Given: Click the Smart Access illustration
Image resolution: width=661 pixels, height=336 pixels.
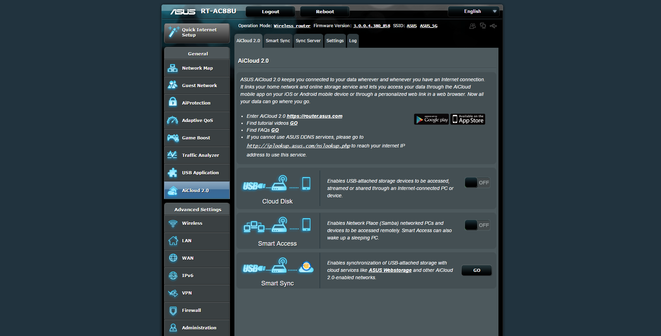Looking at the screenshot, I should pyautogui.click(x=277, y=225).
